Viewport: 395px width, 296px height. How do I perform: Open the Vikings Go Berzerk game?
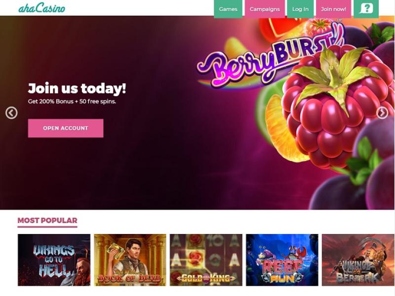click(358, 260)
